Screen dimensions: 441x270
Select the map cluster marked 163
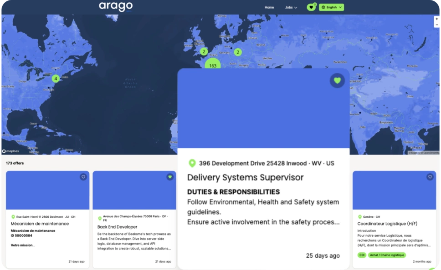pos(213,64)
